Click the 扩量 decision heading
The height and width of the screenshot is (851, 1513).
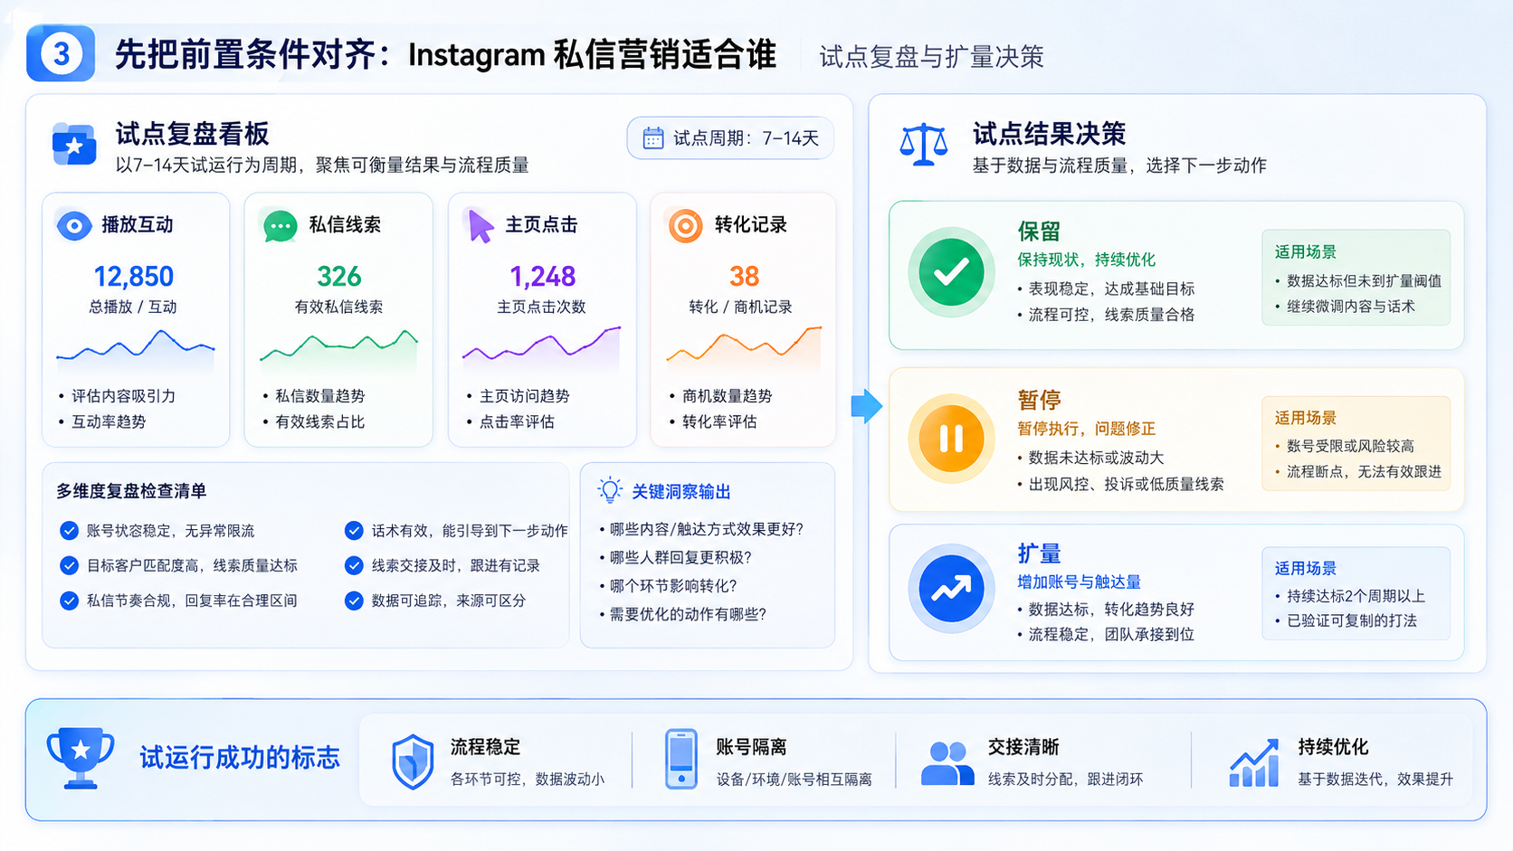(x=1039, y=553)
